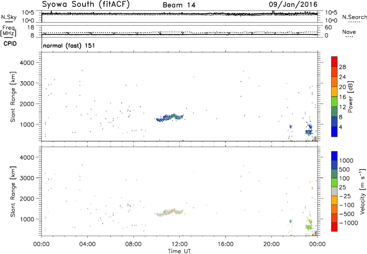
Task: Click the "1000" value at top of velocity colorbar
Action: click(346, 160)
